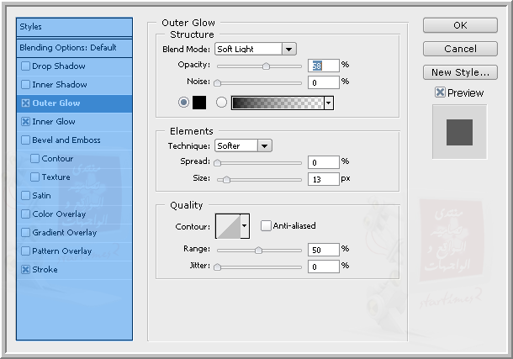Open the Contour picker dropdown arrow
The width and height of the screenshot is (513, 359).
point(245,225)
